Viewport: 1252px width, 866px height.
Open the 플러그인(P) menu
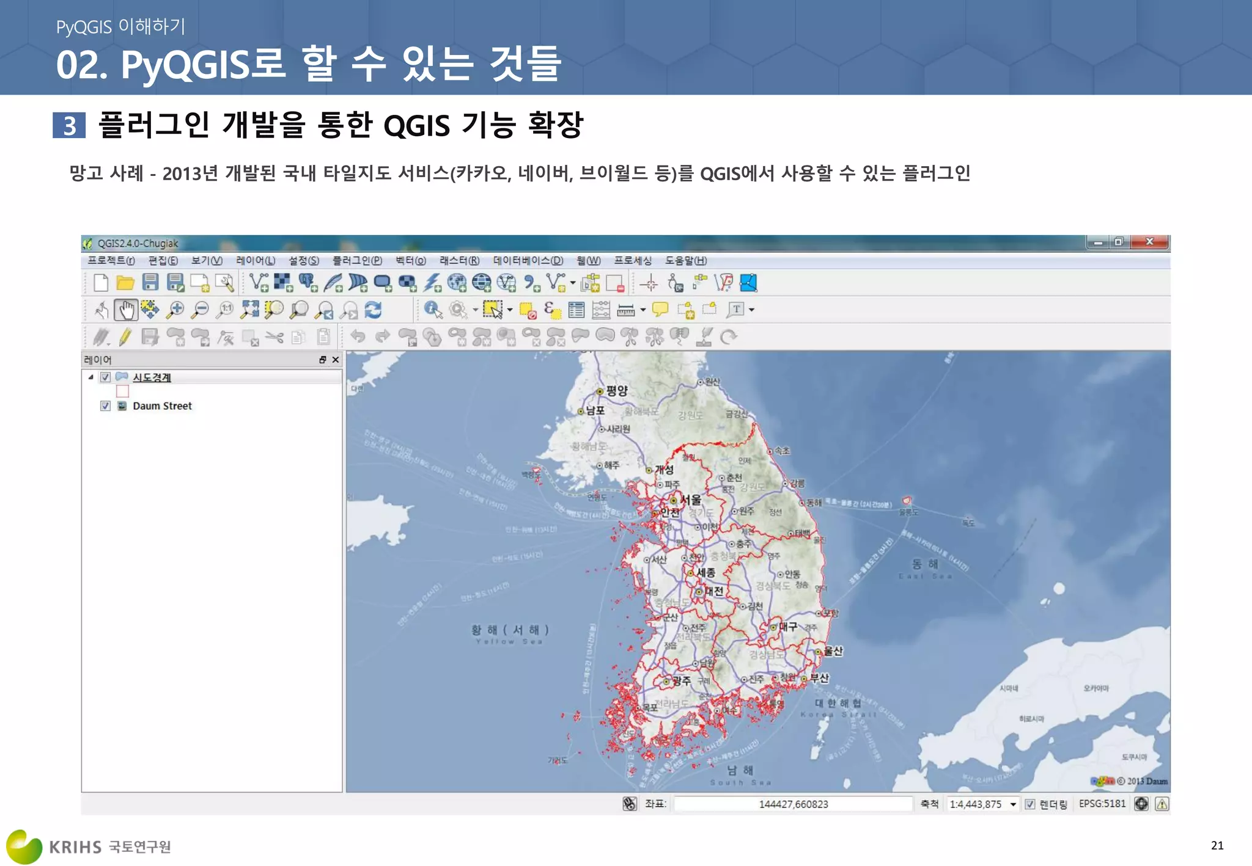click(357, 261)
